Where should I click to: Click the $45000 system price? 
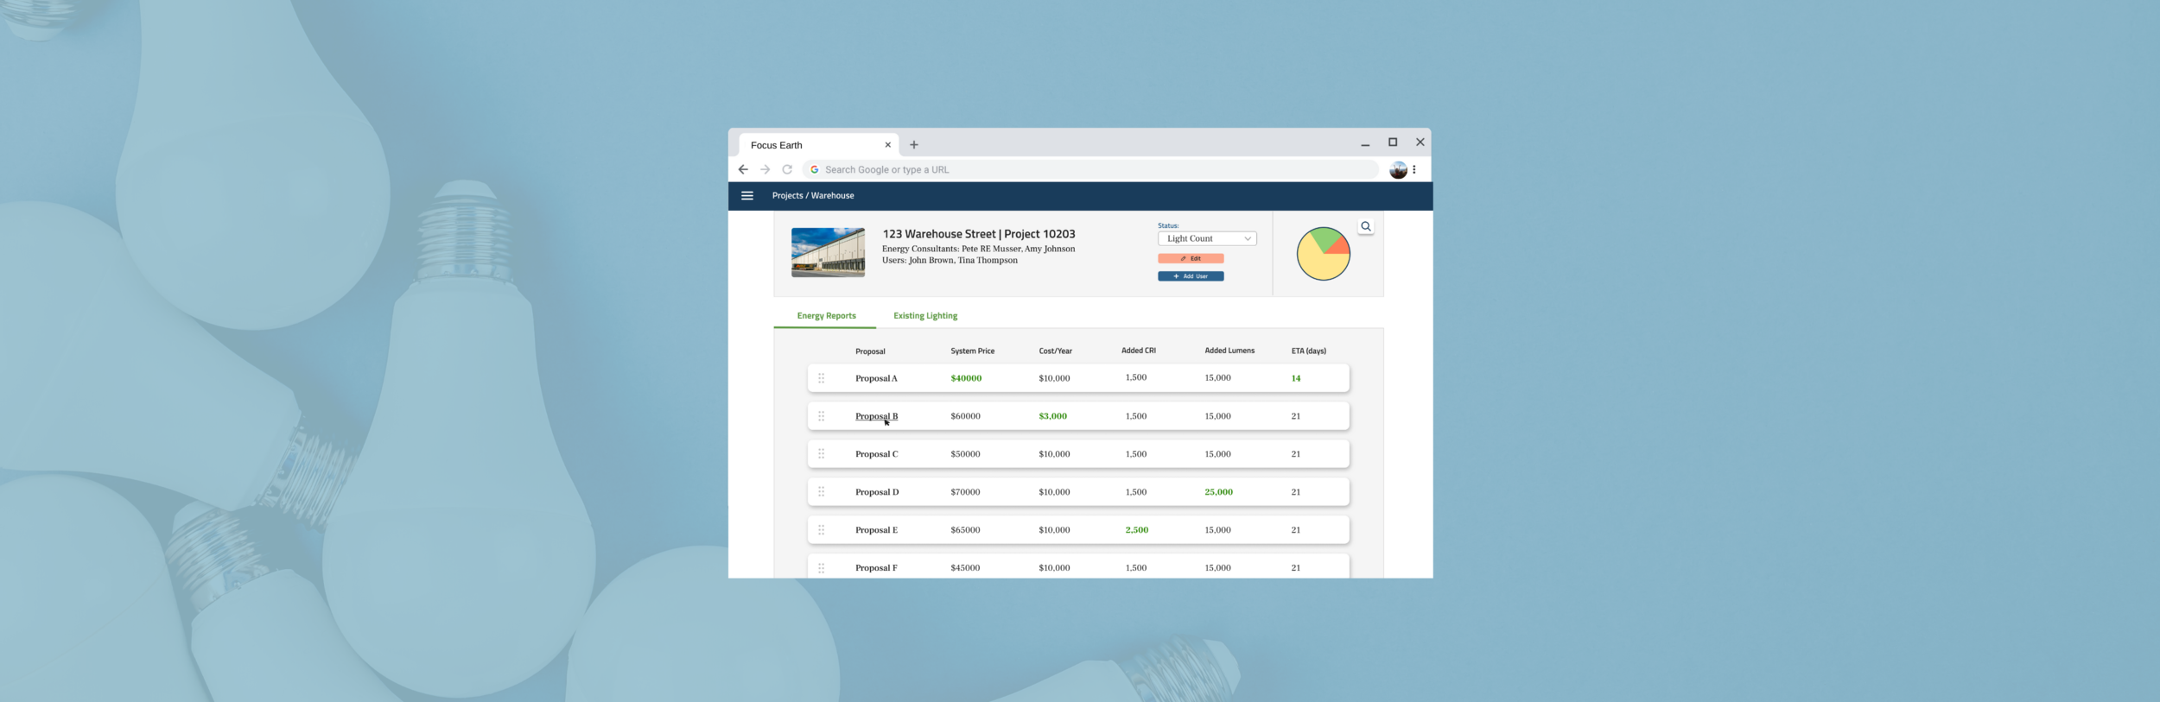pyautogui.click(x=965, y=568)
